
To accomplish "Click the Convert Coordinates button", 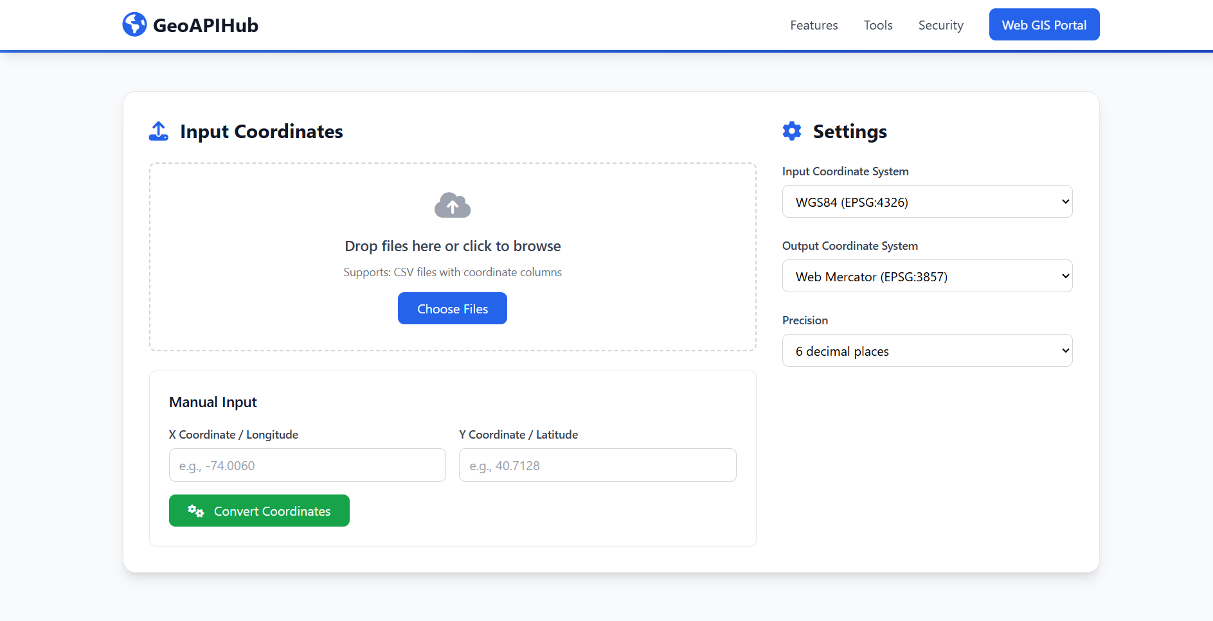I will pyautogui.click(x=259, y=511).
